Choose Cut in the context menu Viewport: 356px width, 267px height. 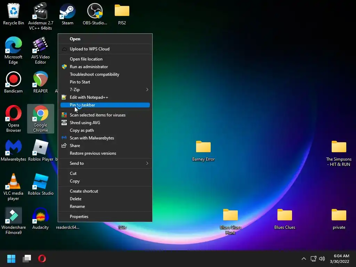pyautogui.click(x=105, y=173)
